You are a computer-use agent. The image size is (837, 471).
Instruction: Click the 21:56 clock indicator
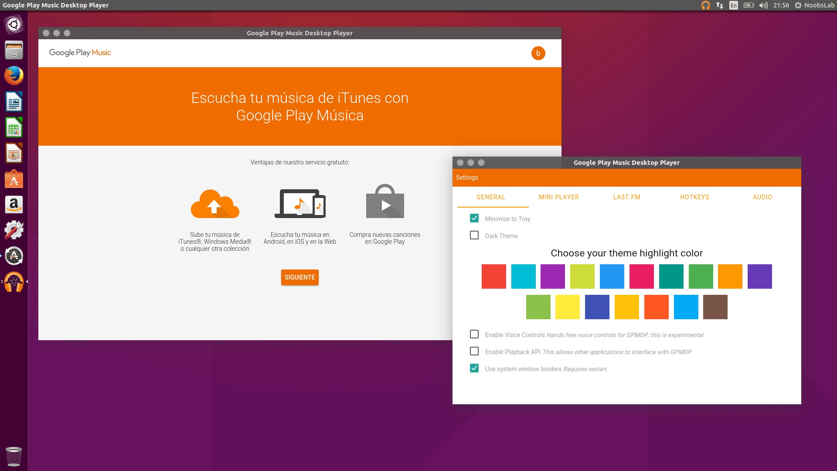pos(781,5)
